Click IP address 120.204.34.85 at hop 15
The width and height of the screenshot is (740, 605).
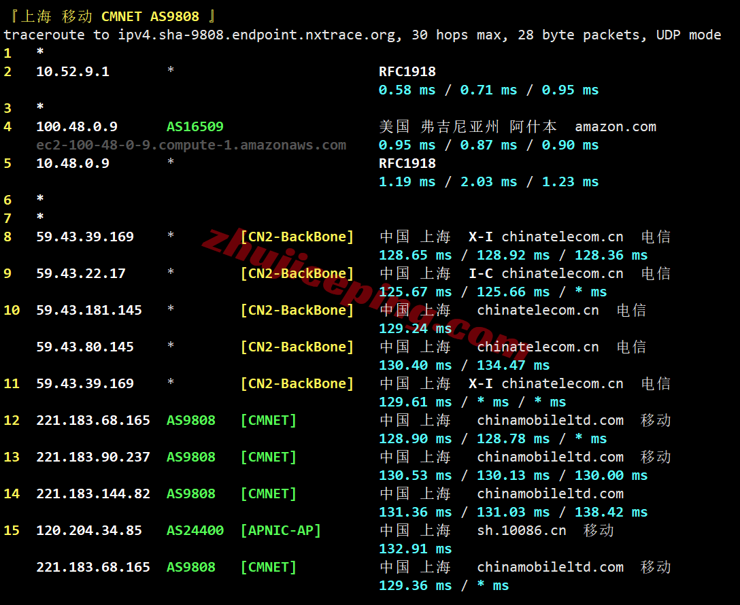(x=89, y=531)
